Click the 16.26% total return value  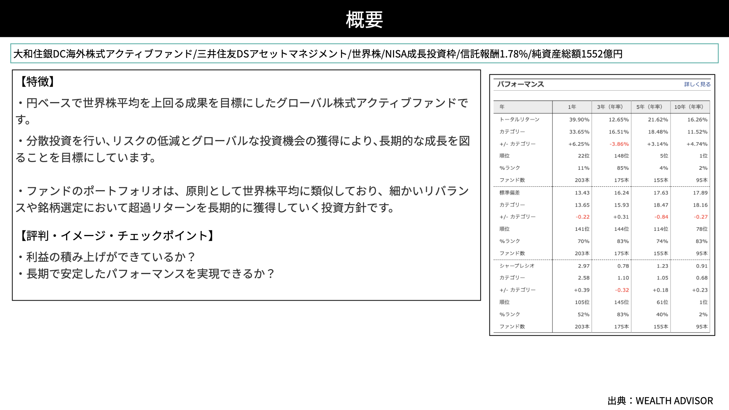pyautogui.click(x=697, y=120)
